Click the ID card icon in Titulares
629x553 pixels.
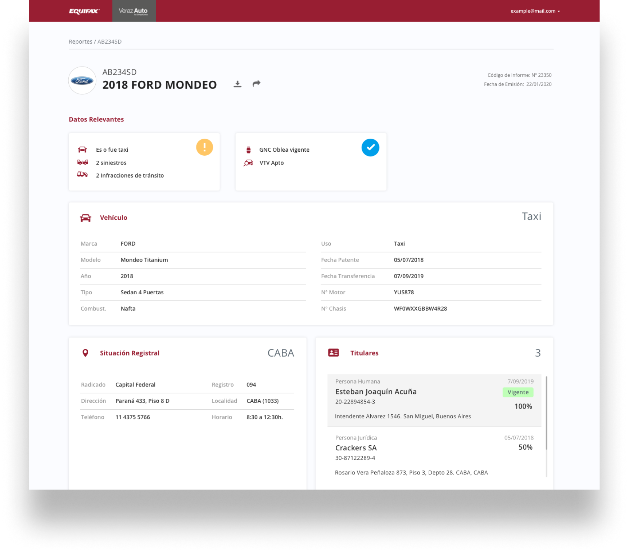tap(334, 353)
